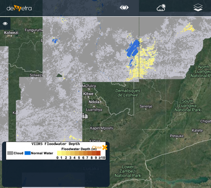Image resolution: width=211 pixels, height=188 pixels.
Task: Click the Kabwe town label
Action: point(95,141)
